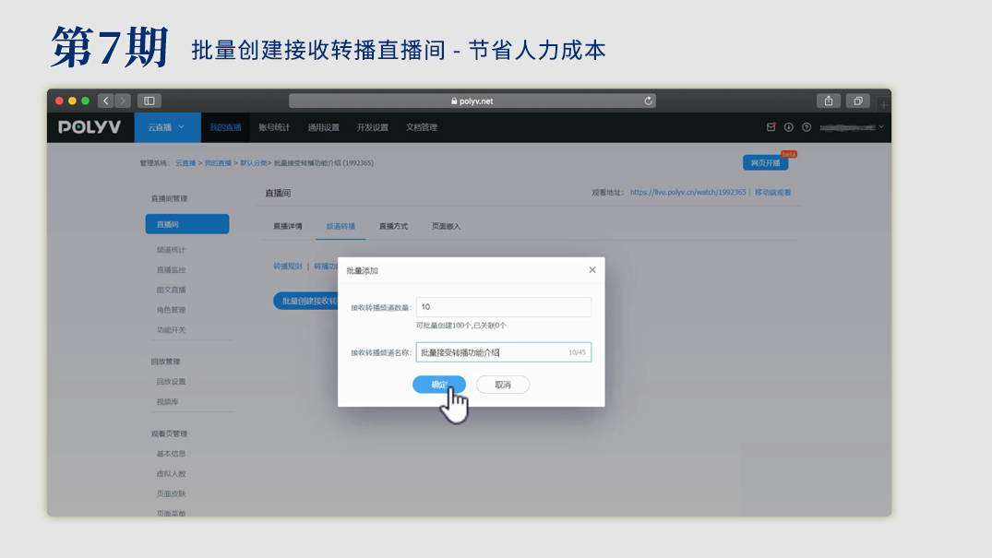The height and width of the screenshot is (558, 992).
Task: Click the download icon in POLYV header
Action: tap(789, 127)
